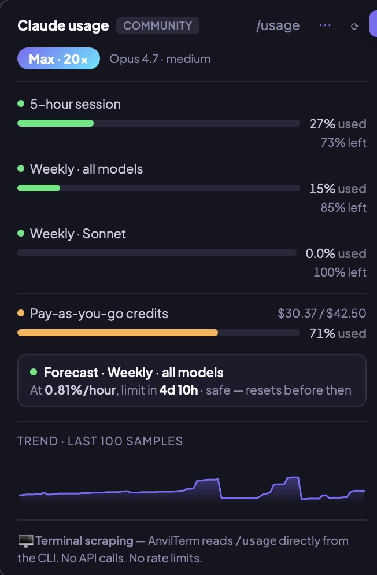377x575 pixels.
Task: Open the ellipsis overflow menu
Action: [325, 25]
